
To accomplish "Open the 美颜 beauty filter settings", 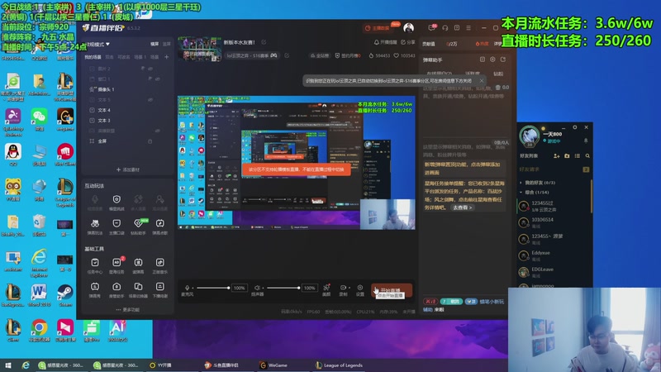I will (x=326, y=290).
